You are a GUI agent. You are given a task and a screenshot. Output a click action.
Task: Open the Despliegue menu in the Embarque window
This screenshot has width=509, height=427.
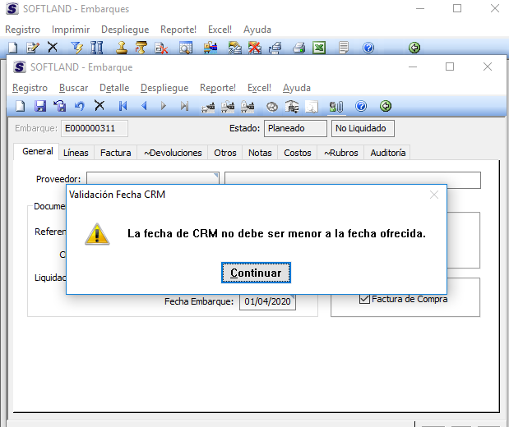pos(164,88)
